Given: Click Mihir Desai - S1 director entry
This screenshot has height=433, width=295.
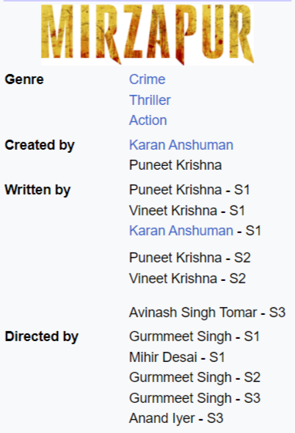Looking at the screenshot, I should 177,357.
